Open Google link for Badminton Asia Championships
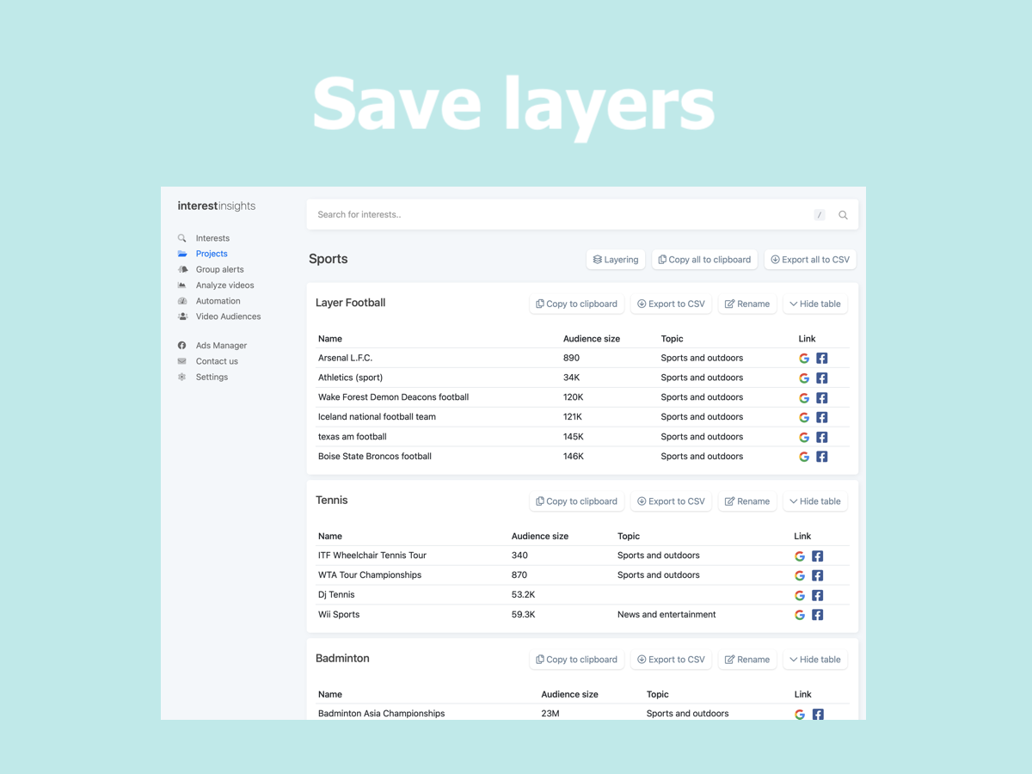Viewport: 1032px width, 774px height. [800, 715]
